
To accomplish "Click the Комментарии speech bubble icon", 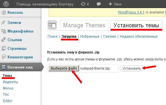I will (4, 57).
